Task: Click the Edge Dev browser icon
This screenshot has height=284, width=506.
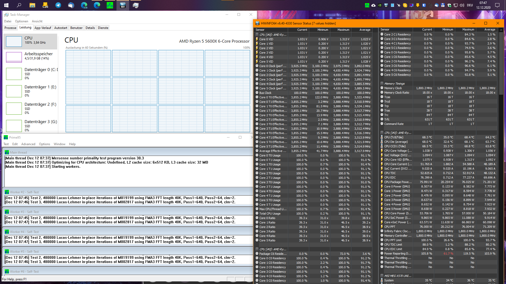Action: (x=84, y=5)
